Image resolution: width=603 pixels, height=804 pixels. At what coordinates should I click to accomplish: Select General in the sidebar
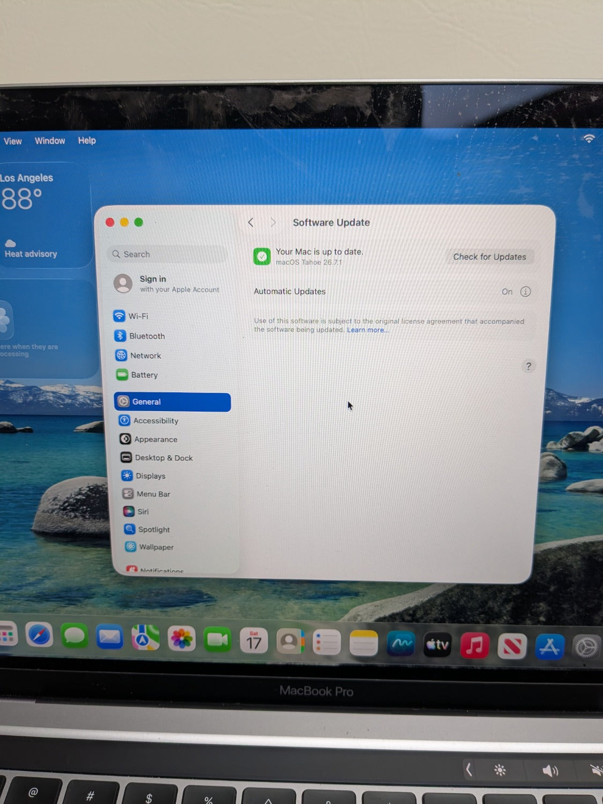173,402
